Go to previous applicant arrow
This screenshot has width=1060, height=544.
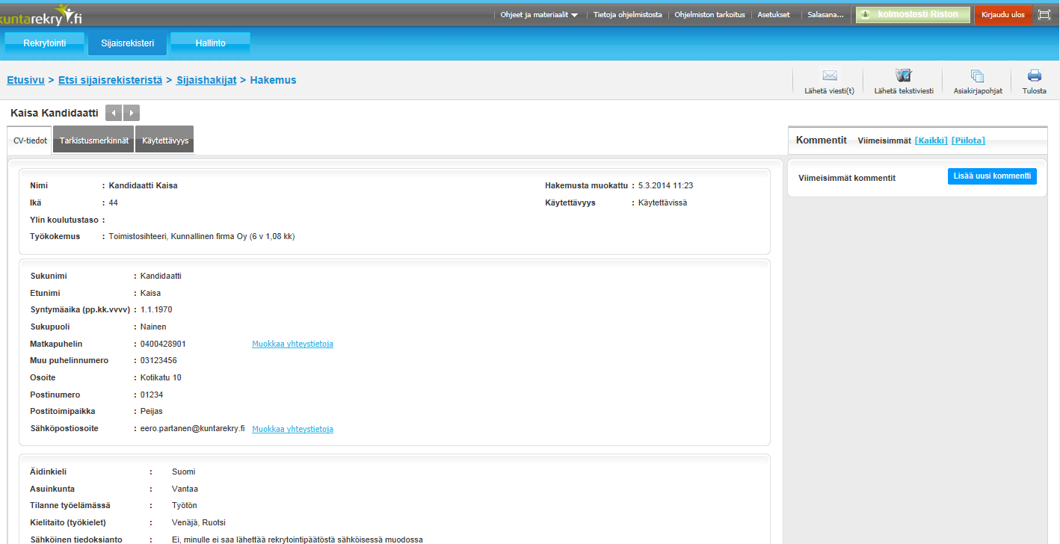(x=114, y=113)
